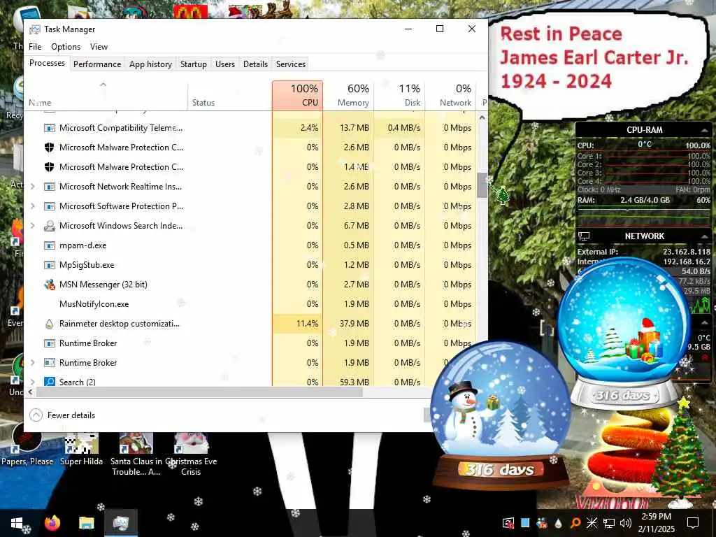Select Rainmeter's 11.4% CPU cell
The height and width of the screenshot is (537, 716).
pos(297,324)
